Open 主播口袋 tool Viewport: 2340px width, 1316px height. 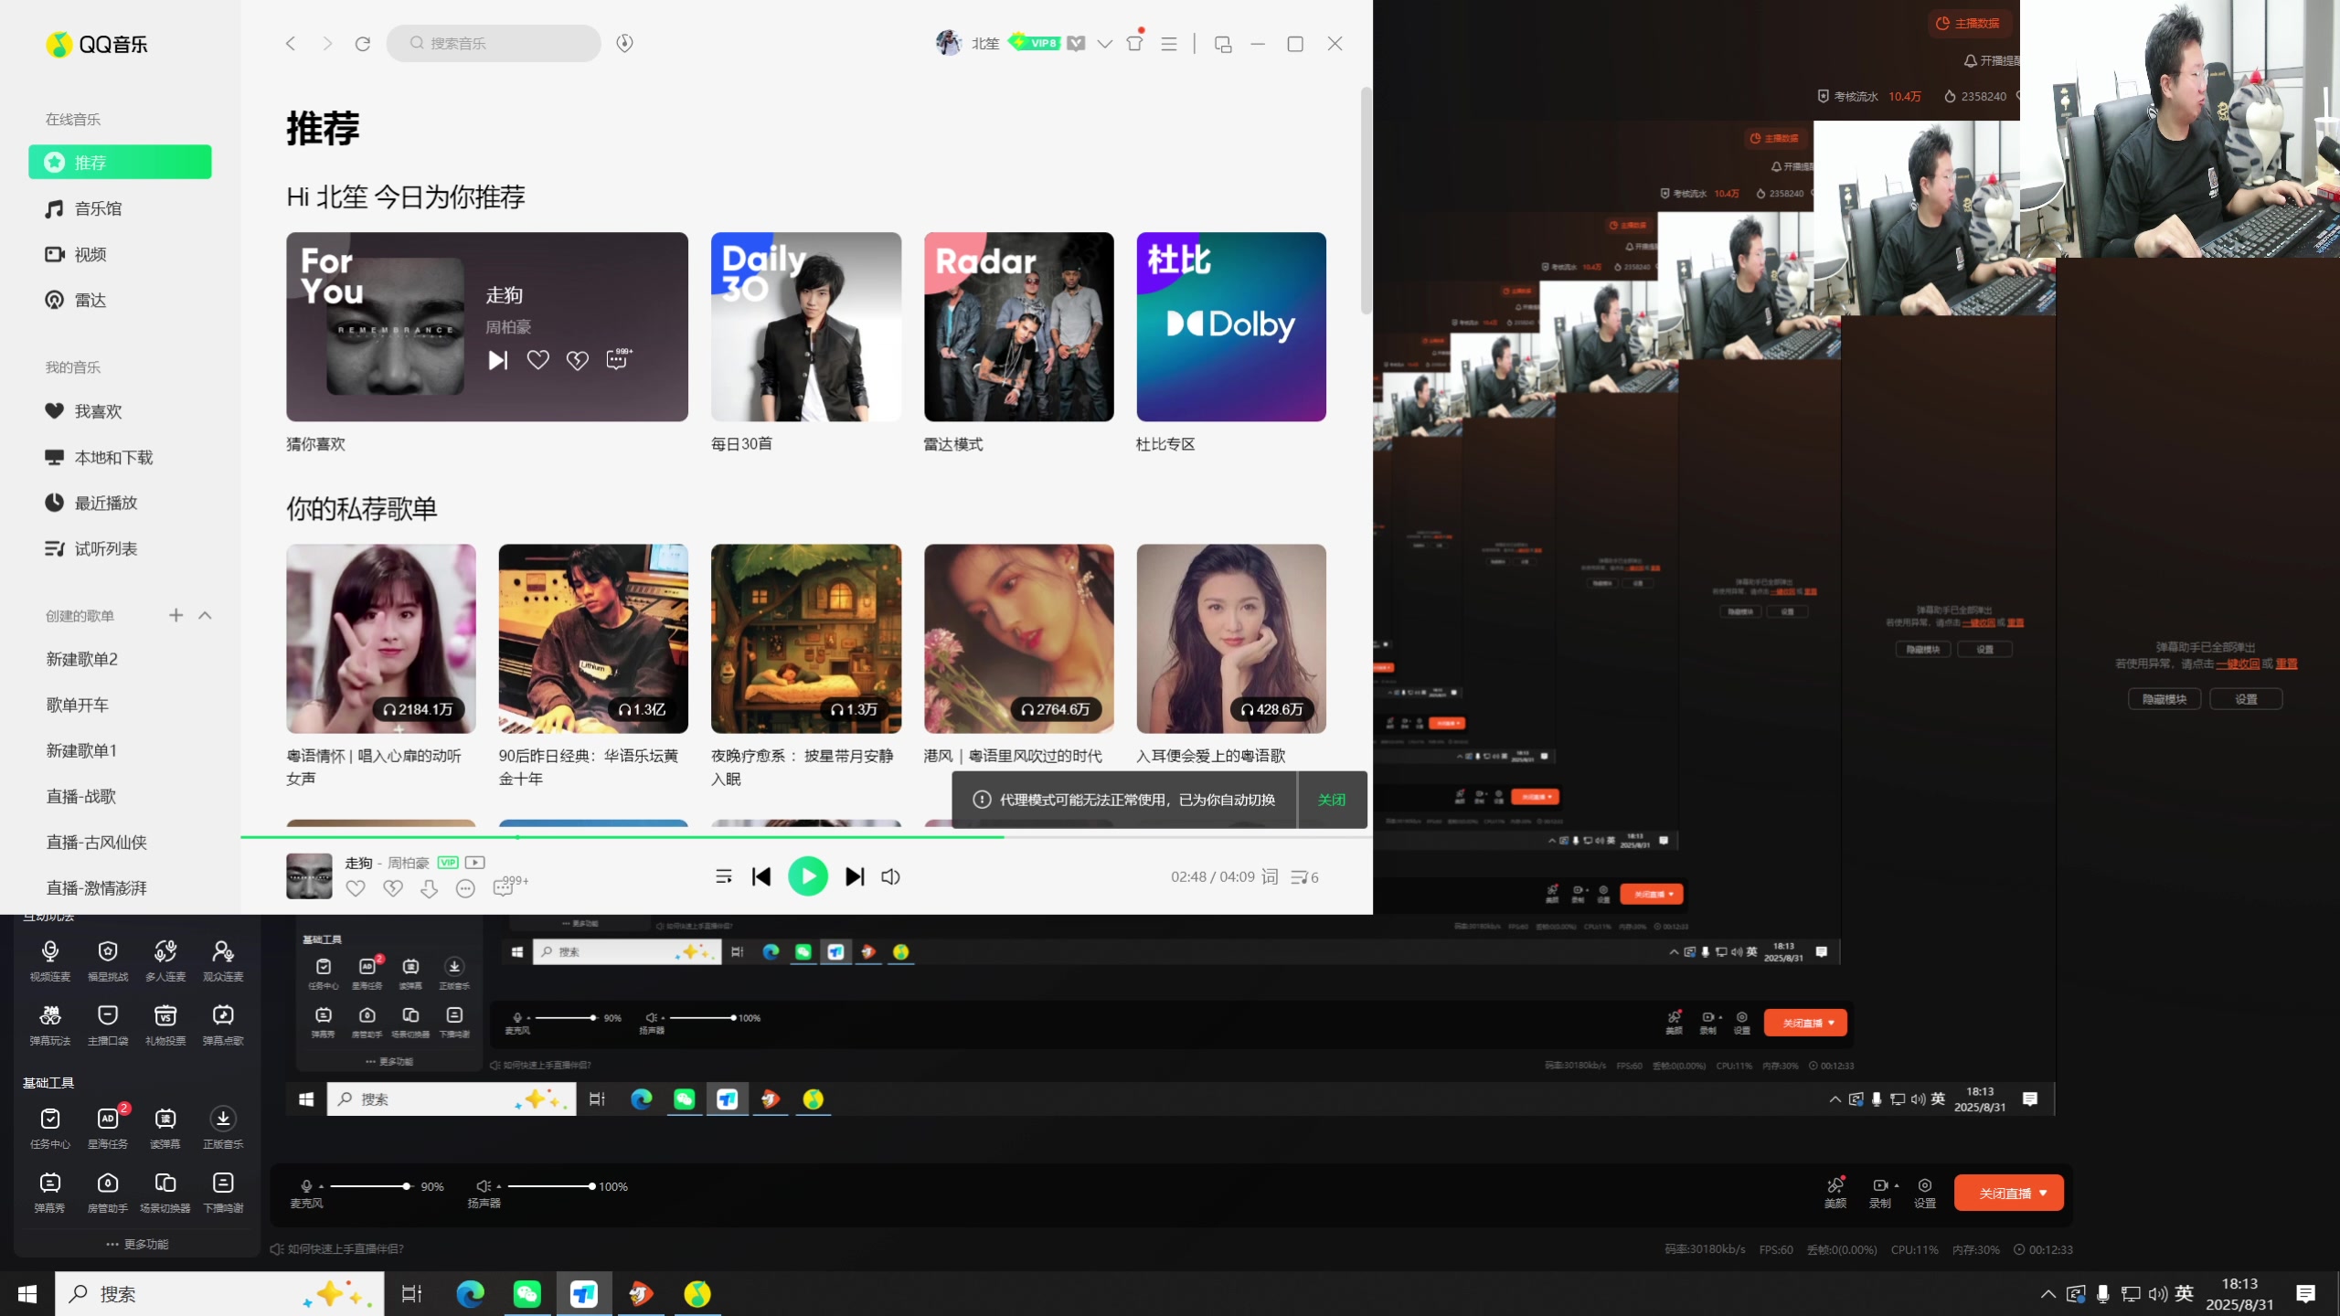(108, 1024)
